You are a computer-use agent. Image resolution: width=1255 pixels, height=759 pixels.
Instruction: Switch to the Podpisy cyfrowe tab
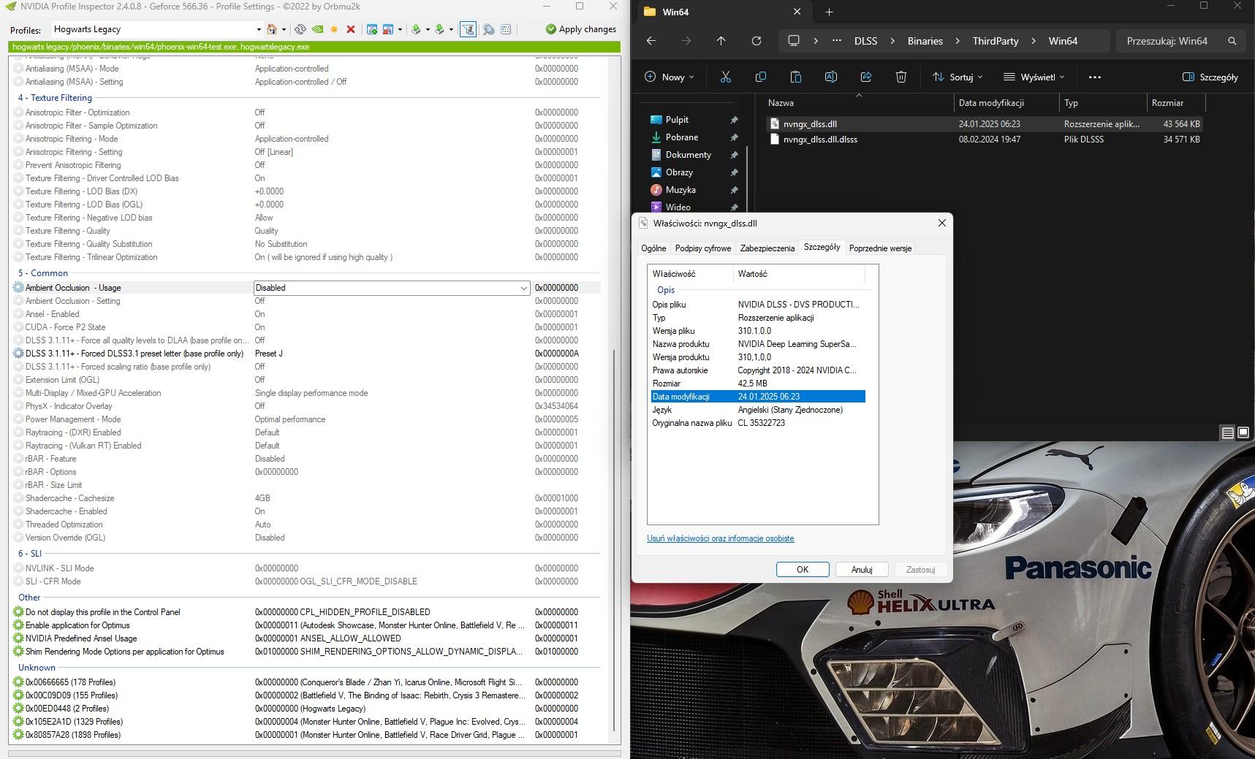point(702,248)
